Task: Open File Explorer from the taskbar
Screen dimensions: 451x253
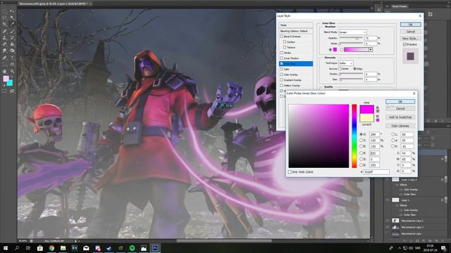Action: (x=63, y=248)
